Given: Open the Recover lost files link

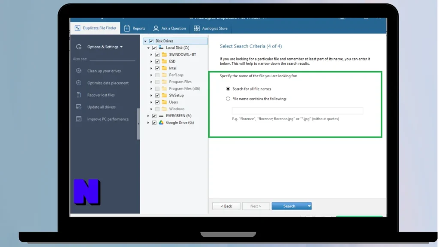Looking at the screenshot, I should [101, 95].
